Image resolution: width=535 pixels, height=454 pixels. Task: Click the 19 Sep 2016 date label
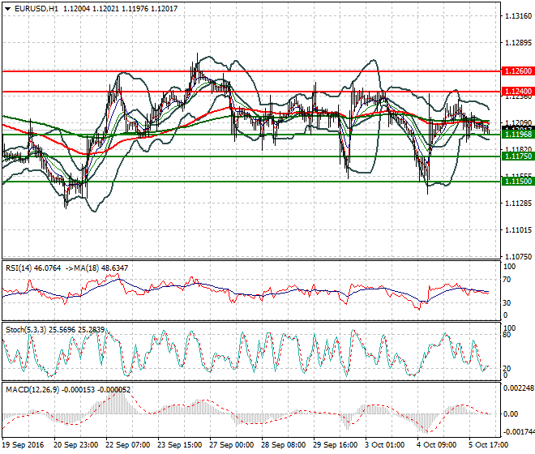pyautogui.click(x=23, y=445)
